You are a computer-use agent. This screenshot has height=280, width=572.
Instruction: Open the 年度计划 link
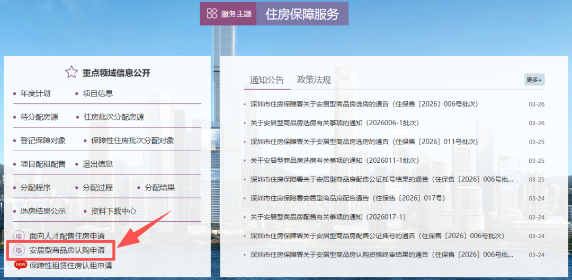35,93
